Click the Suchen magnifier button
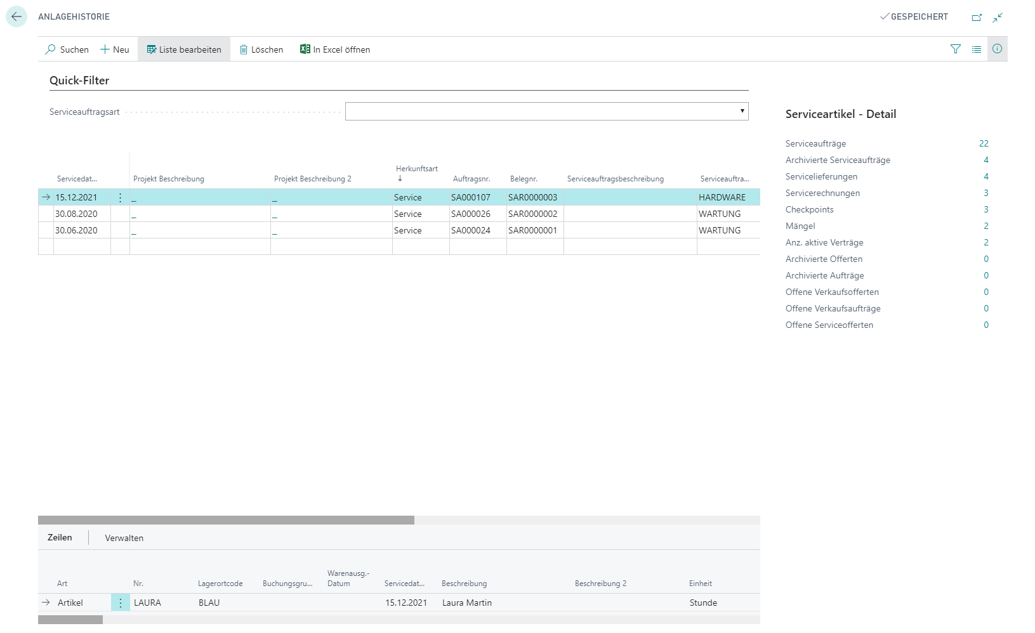The image size is (1035, 633). click(67, 49)
